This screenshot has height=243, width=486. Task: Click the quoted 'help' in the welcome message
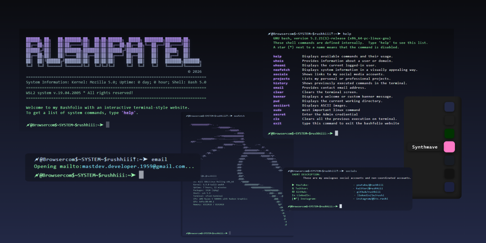pos(129,113)
